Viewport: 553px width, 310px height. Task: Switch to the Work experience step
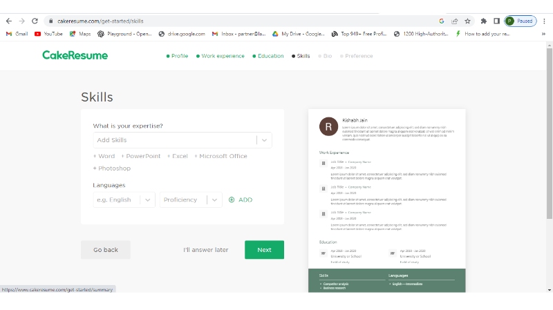tap(221, 56)
